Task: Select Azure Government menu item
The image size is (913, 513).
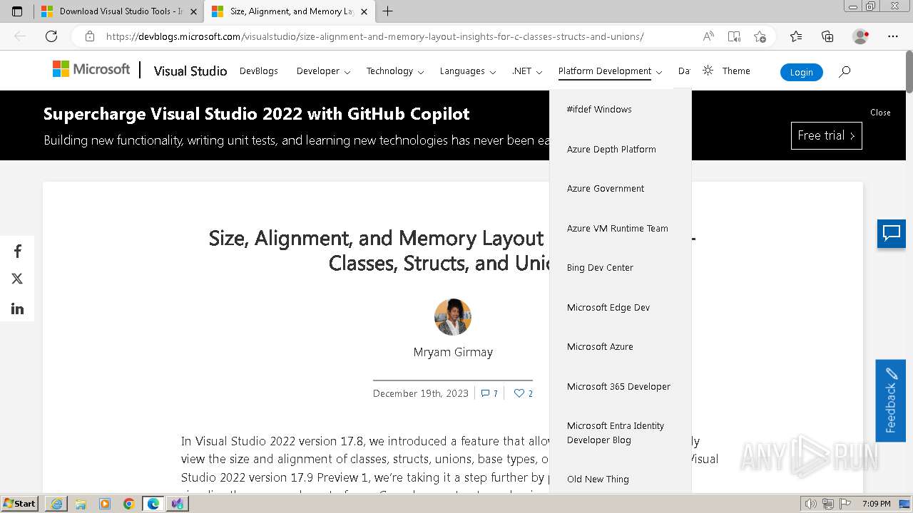Action: tap(621, 189)
